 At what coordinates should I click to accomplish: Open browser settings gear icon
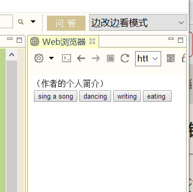click(x=39, y=58)
